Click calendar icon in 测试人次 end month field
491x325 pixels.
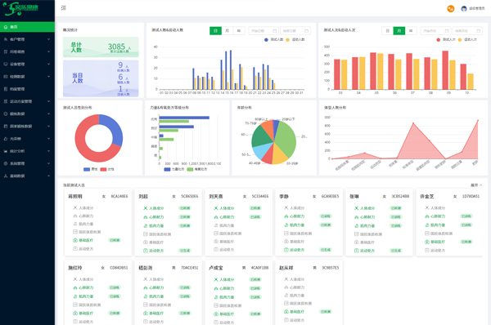tap(478, 31)
